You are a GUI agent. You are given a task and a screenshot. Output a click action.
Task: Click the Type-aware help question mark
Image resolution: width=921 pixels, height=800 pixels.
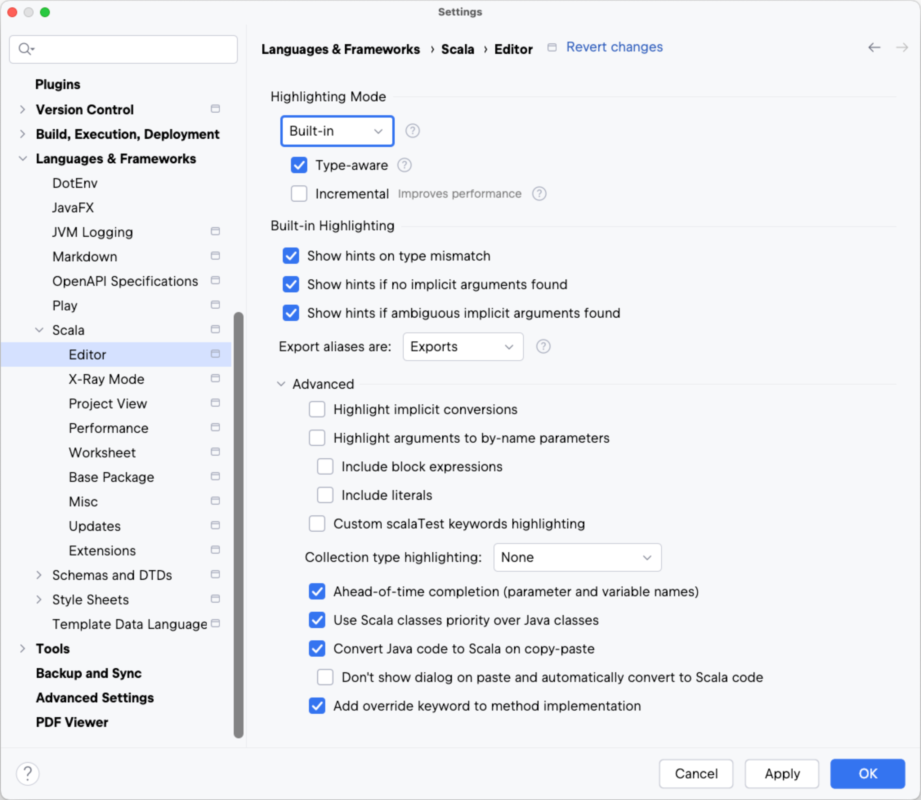[x=404, y=165]
